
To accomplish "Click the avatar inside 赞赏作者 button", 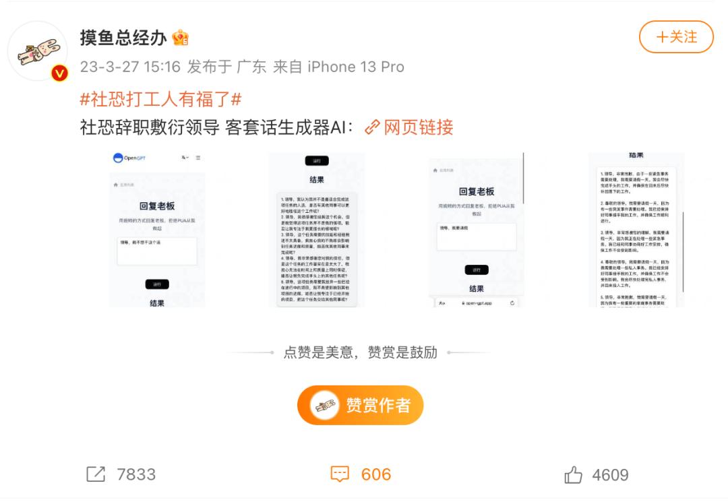I will coord(324,406).
